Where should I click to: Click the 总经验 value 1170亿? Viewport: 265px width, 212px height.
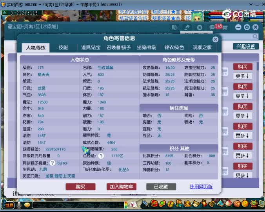(117, 156)
